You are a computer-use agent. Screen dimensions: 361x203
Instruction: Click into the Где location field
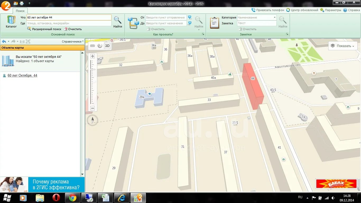click(x=69, y=23)
